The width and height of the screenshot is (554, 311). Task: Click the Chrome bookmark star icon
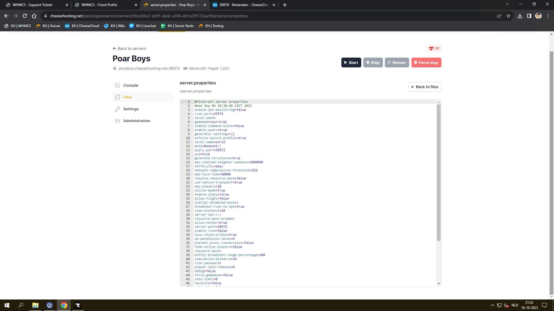[508, 16]
